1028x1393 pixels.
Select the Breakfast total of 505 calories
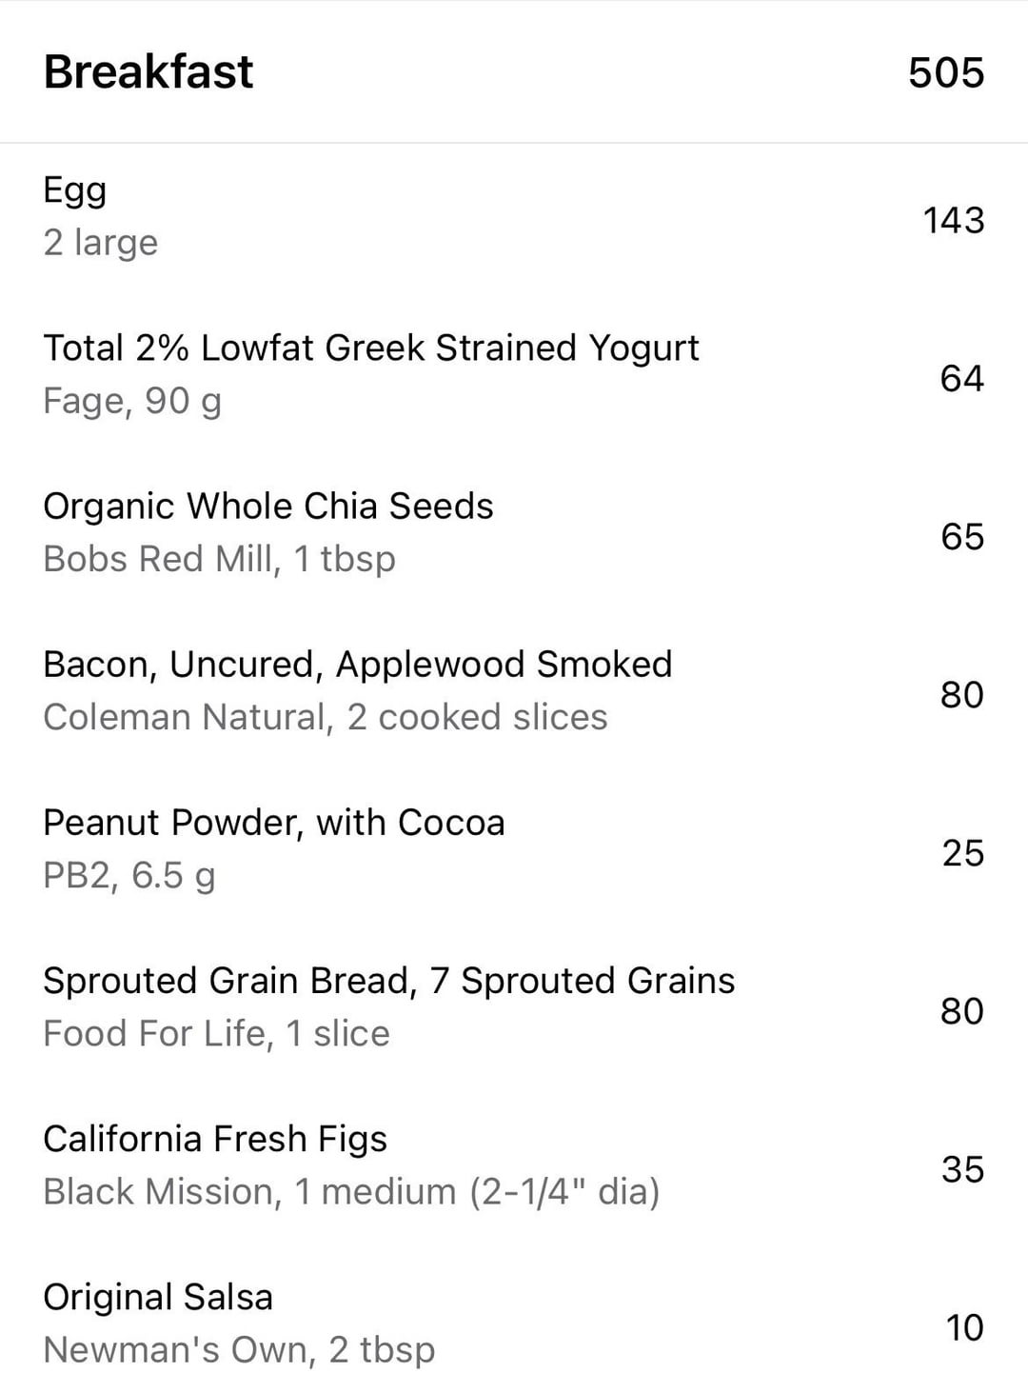946,73
